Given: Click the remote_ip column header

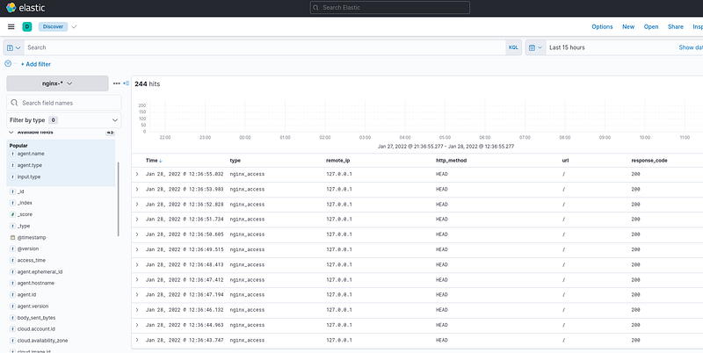Looking at the screenshot, I should tap(337, 161).
